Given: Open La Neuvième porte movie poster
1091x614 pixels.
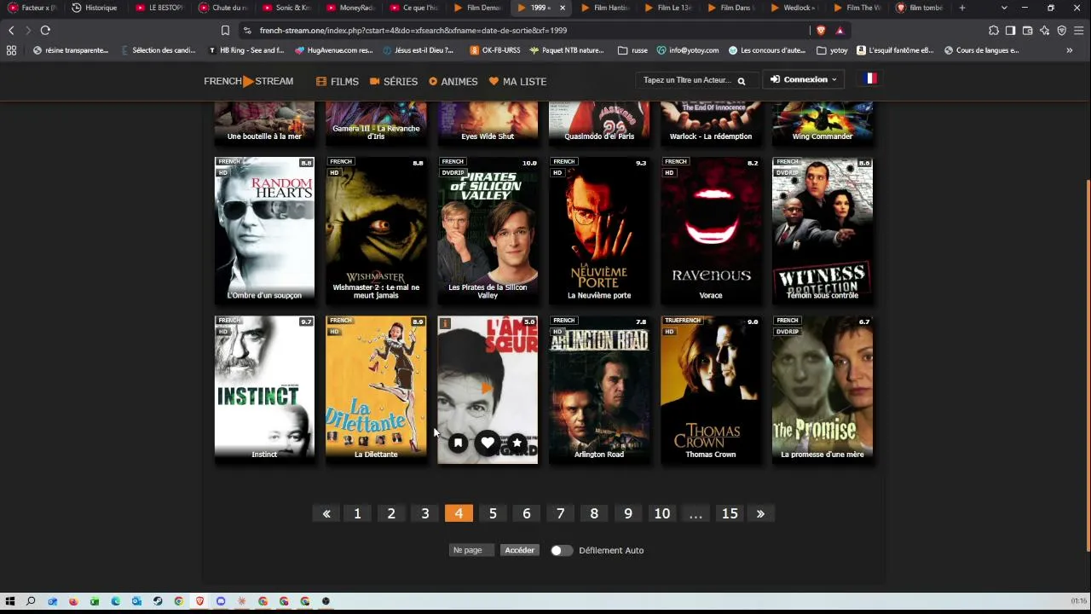Looking at the screenshot, I should 599,230.
